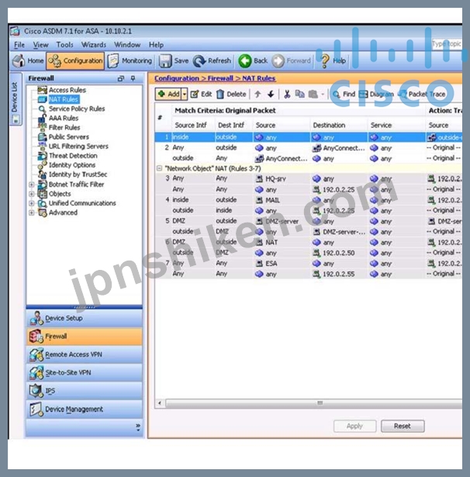
Task: Expand navigation pane chevron options
Action: [x=138, y=427]
